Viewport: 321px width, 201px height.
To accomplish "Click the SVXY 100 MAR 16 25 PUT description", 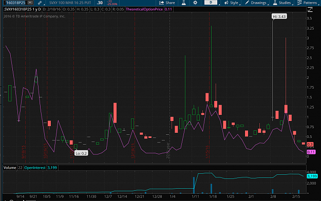I will (x=70, y=3).
